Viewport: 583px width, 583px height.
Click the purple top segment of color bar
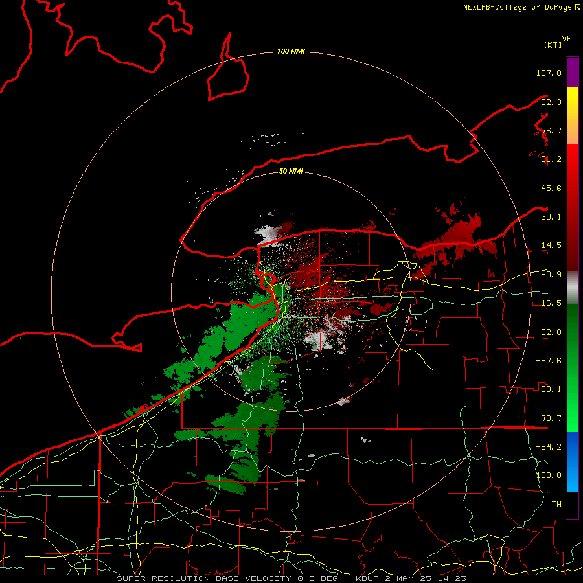(572, 72)
